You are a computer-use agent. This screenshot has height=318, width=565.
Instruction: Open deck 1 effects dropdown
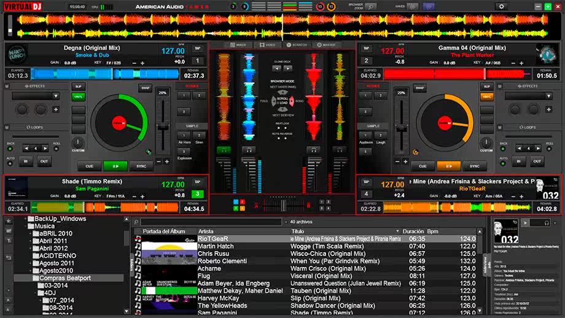click(x=55, y=96)
